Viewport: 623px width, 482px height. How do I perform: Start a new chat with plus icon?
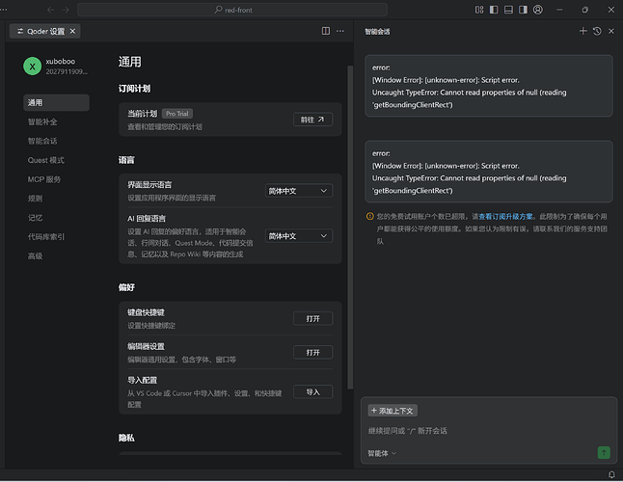pyautogui.click(x=582, y=31)
